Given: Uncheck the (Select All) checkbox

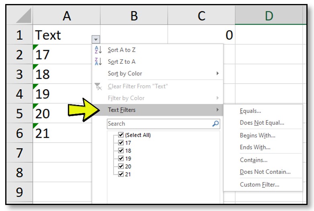Looking at the screenshot, I should click(x=121, y=135).
